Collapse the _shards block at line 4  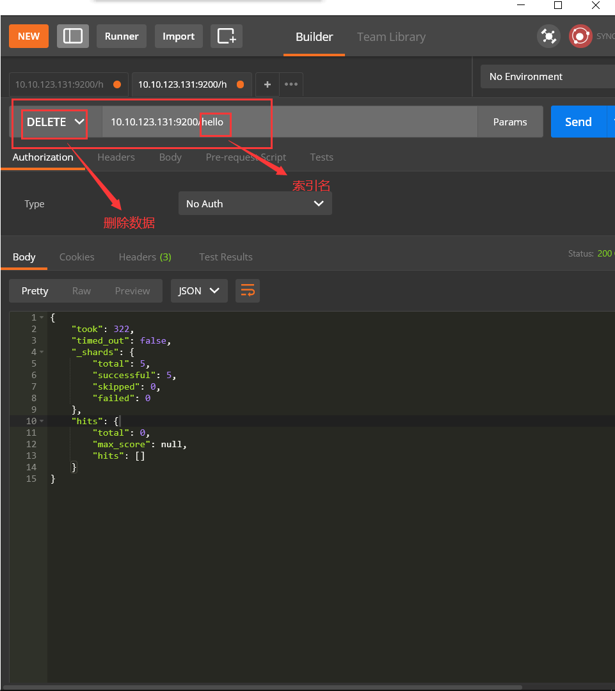42,352
